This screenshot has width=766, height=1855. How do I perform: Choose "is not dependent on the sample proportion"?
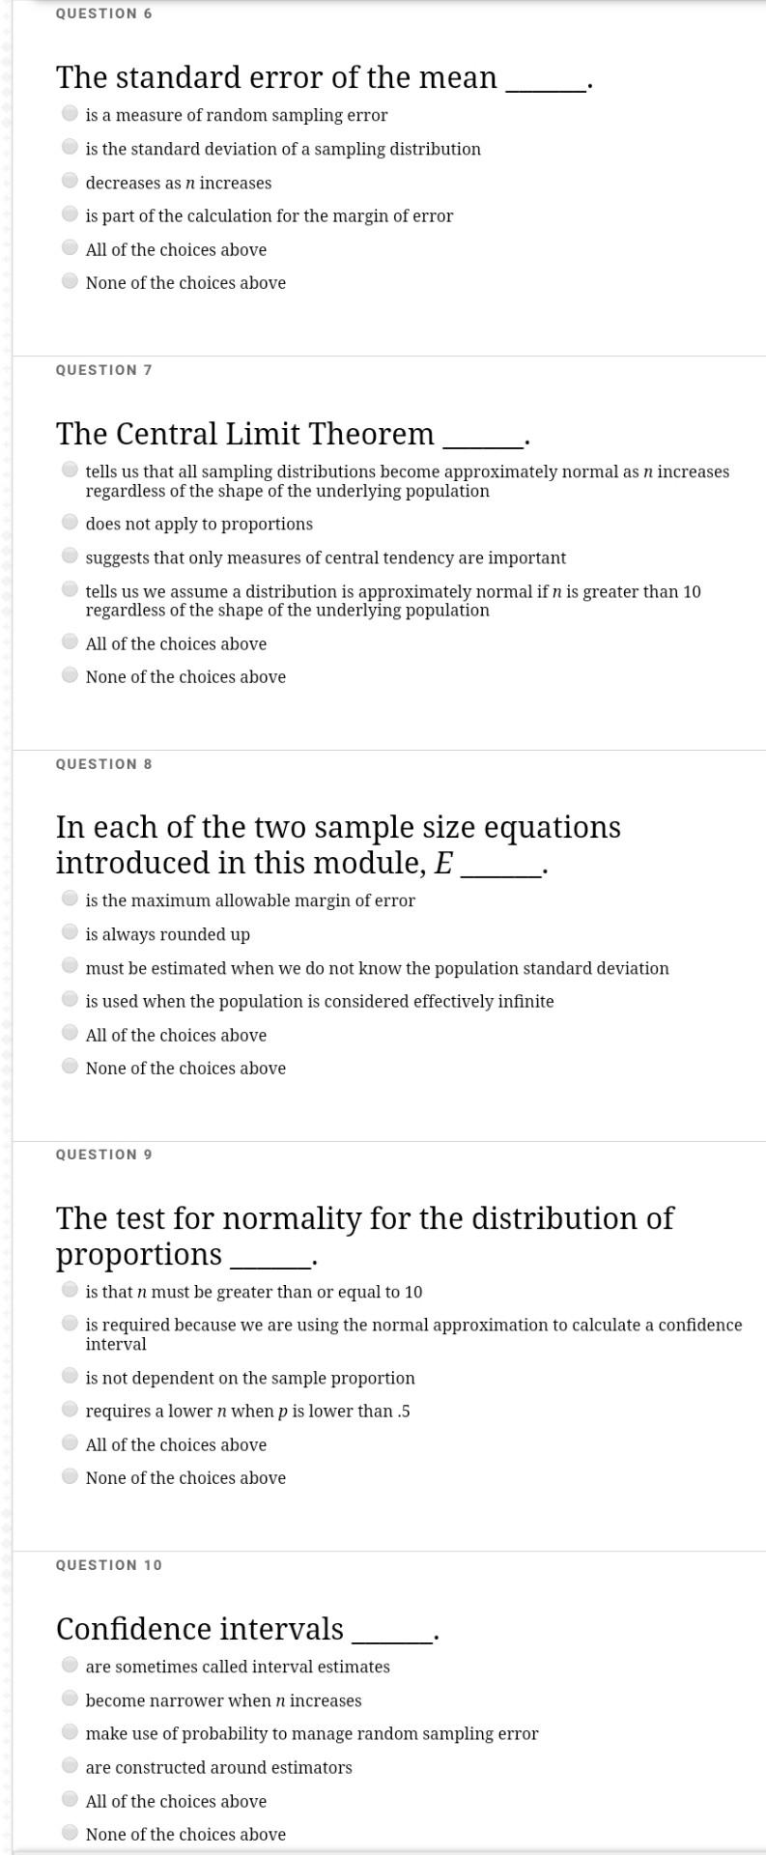pyautogui.click(x=70, y=1375)
